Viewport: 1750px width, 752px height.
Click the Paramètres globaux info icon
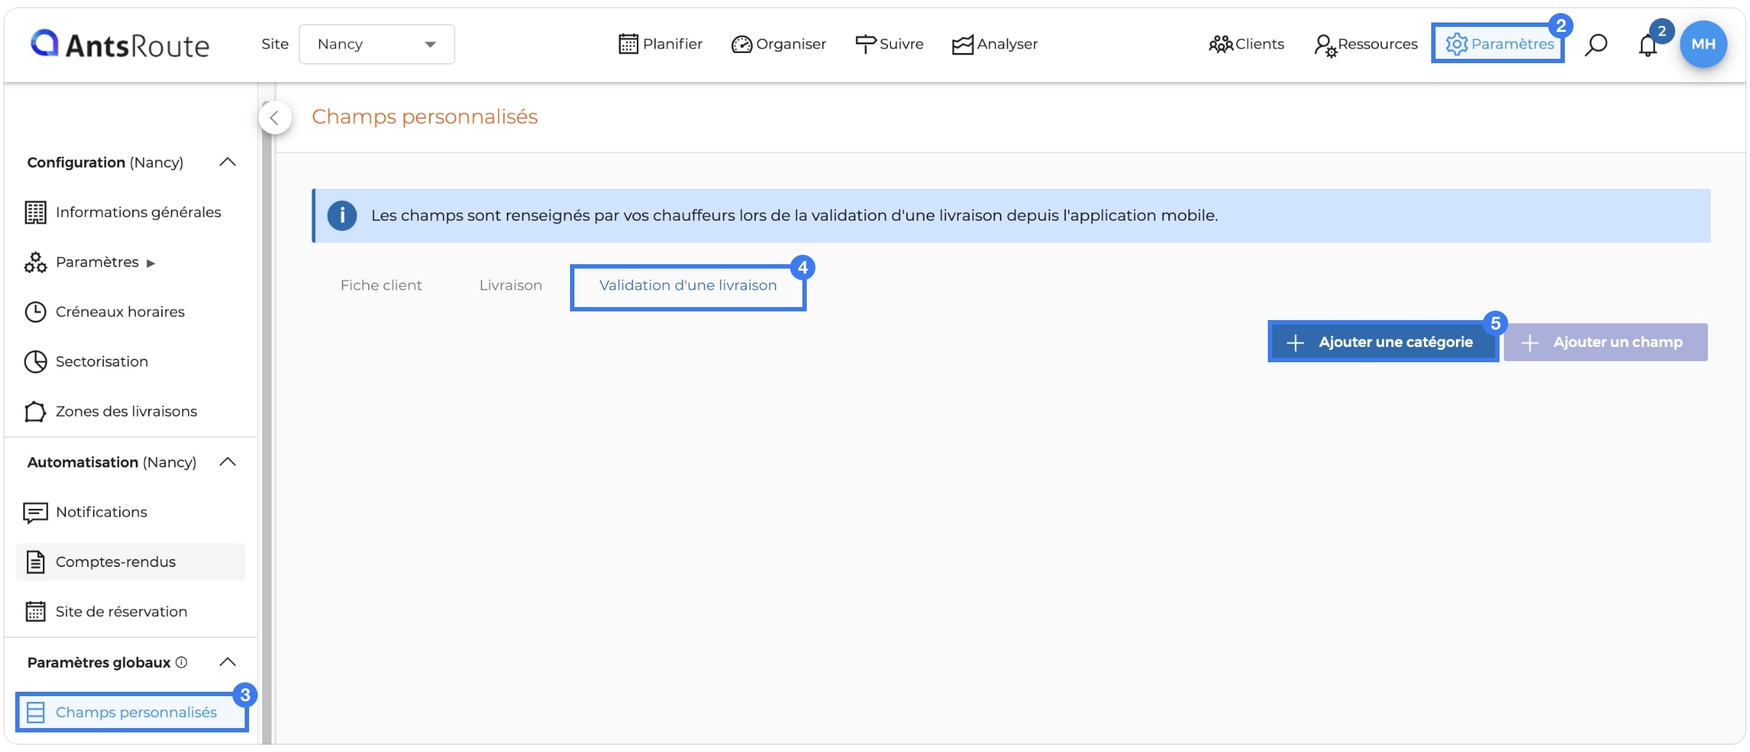(182, 662)
